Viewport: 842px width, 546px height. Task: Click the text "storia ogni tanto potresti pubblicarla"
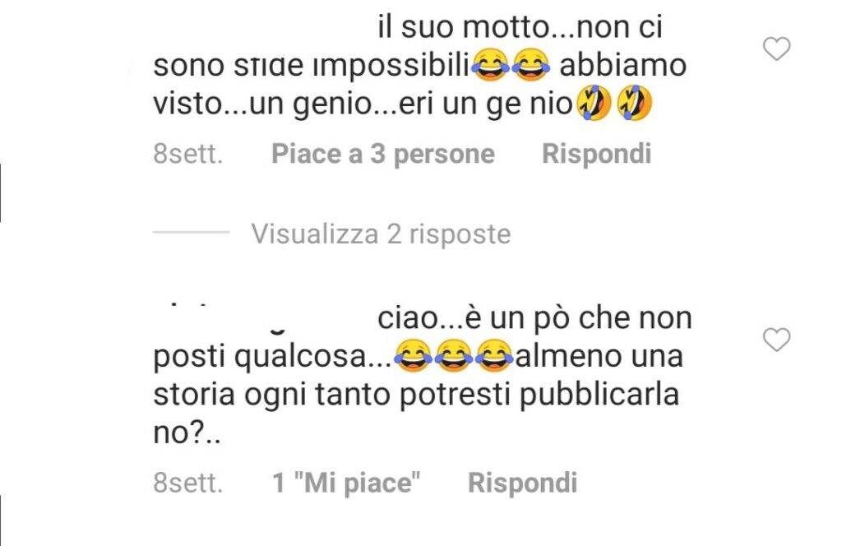tap(416, 395)
